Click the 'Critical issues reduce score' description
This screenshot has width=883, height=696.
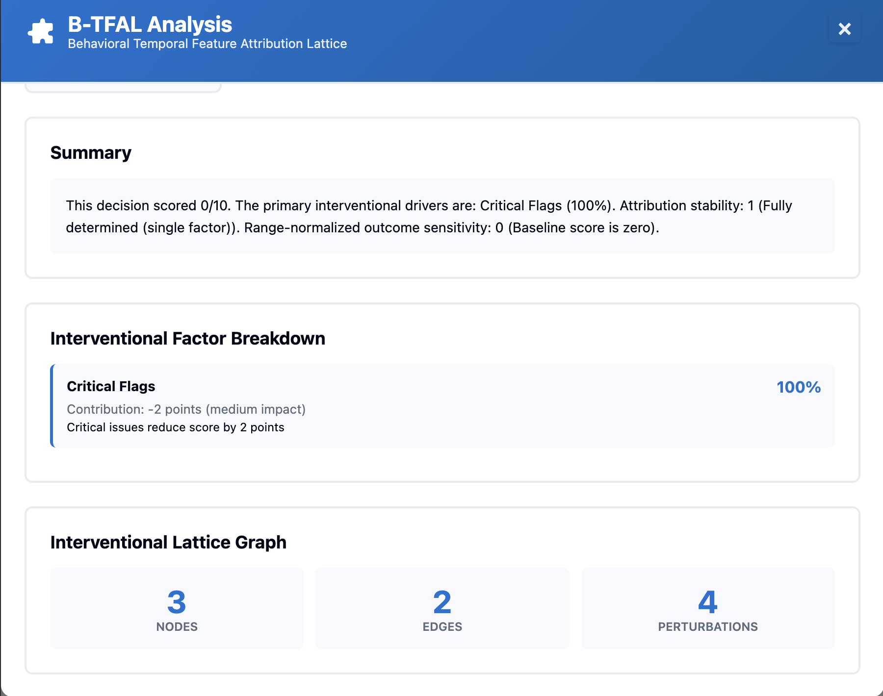(175, 427)
